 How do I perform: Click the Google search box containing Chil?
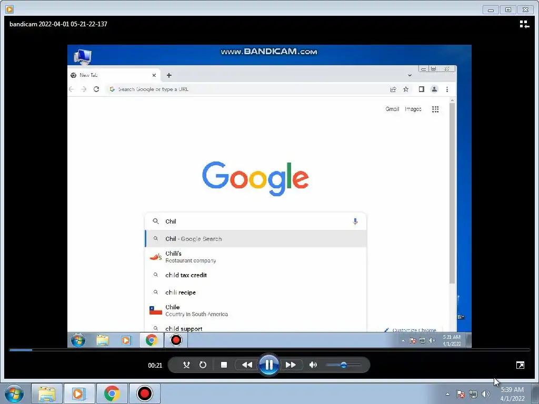[255, 221]
